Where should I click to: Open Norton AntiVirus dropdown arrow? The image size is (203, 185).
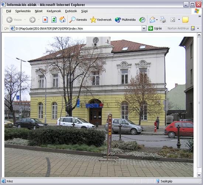point(198,28)
